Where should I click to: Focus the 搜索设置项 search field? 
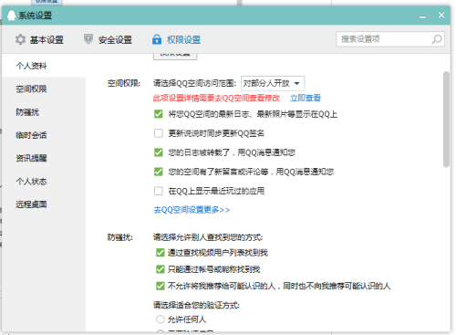390,39
